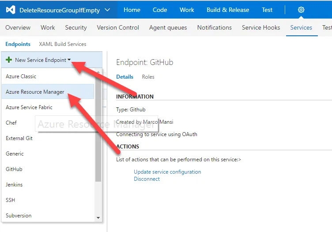Open the Agent queues tab
Viewport: 332px width, 232px height.
168,27
